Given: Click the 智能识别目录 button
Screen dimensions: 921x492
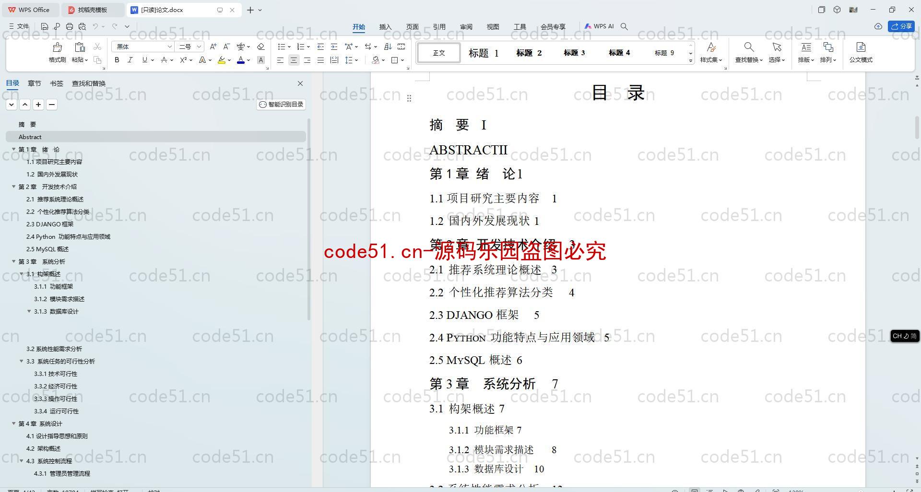Looking at the screenshot, I should tap(281, 105).
